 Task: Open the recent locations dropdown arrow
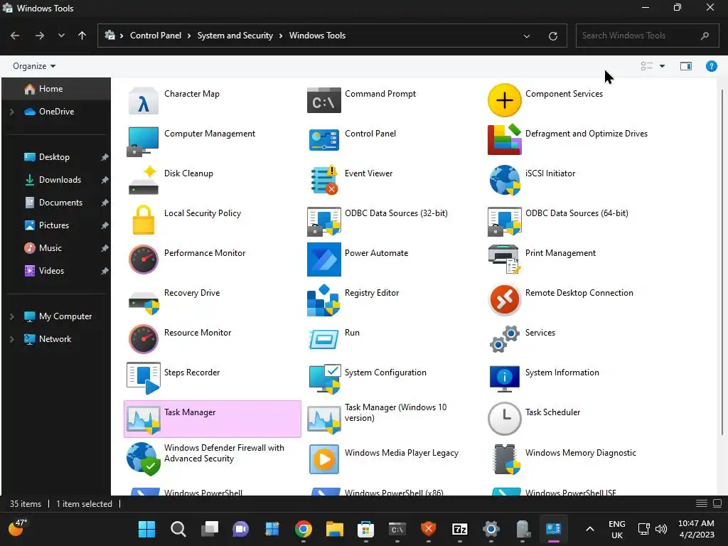tap(61, 36)
